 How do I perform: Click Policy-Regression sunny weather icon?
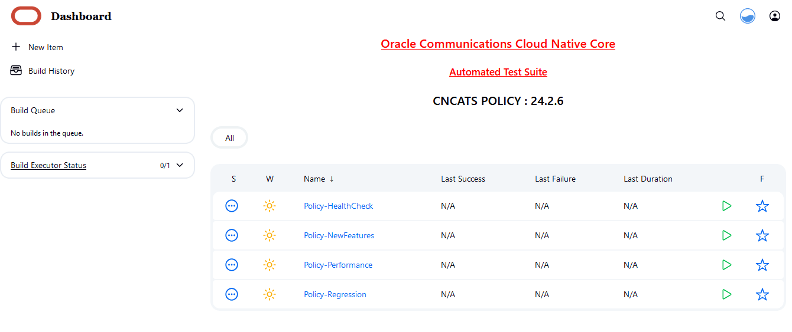(x=270, y=294)
